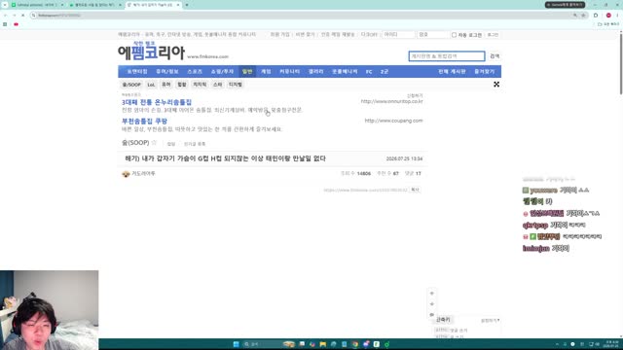
Task: Enable the 자동 로그인 checkbox
Action: (x=454, y=35)
